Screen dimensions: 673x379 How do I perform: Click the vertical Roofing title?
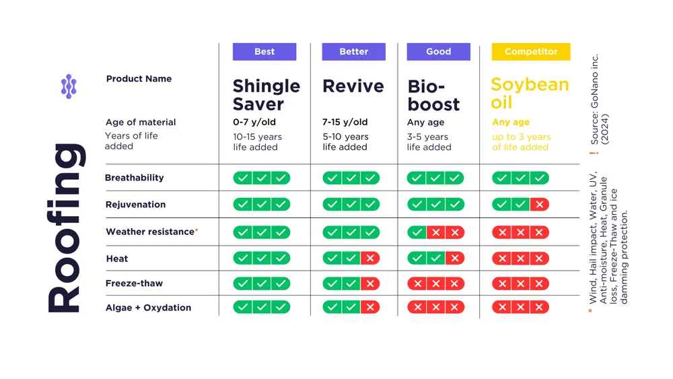tap(65, 228)
